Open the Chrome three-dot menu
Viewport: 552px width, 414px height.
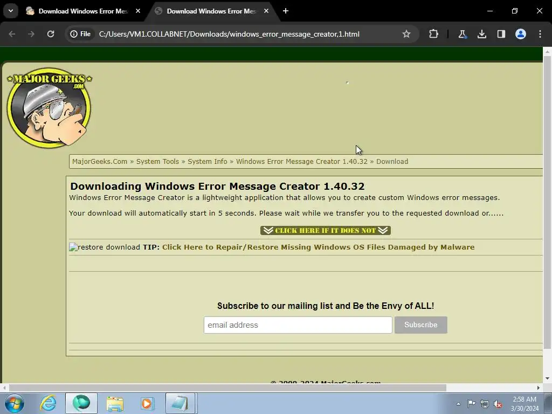point(540,34)
